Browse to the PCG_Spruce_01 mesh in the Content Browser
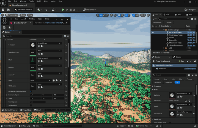The width and height of the screenshot is (198, 128). 42,61
